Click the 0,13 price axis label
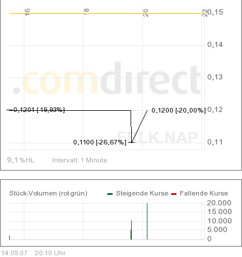This screenshot has width=242, height=257. 215,77
